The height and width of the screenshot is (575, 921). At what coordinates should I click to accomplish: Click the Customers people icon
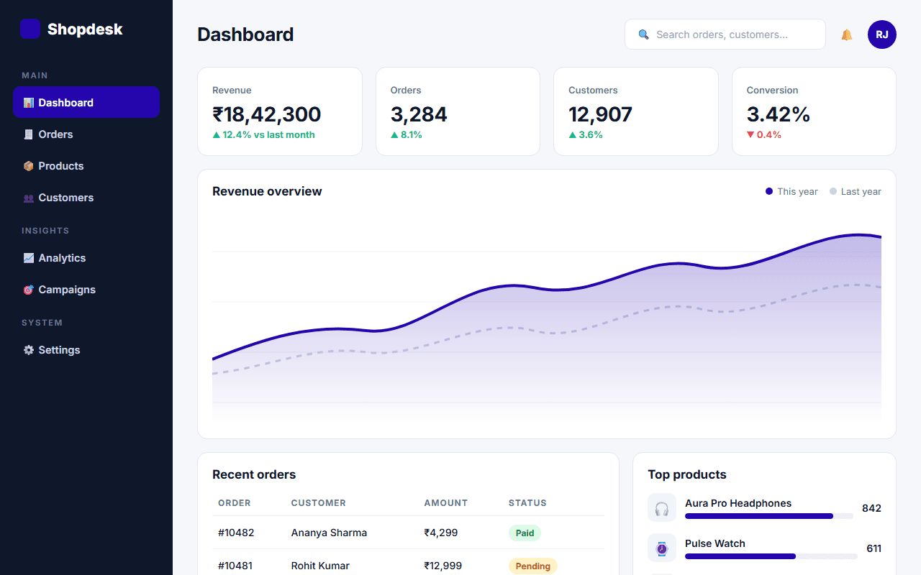point(29,198)
